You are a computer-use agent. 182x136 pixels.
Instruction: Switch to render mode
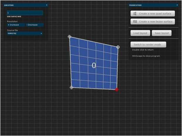tap(148, 44)
